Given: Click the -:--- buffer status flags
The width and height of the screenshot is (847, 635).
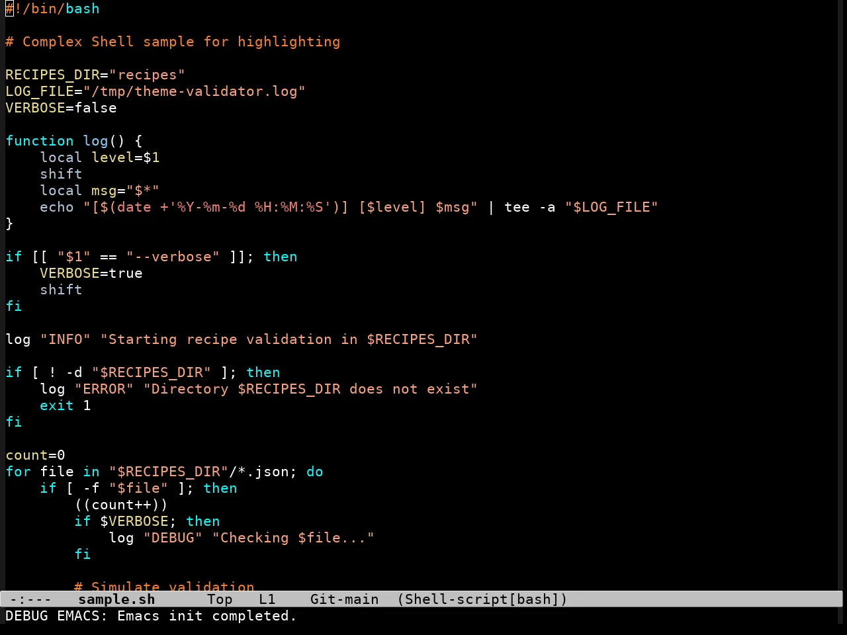Looking at the screenshot, I should [x=31, y=599].
